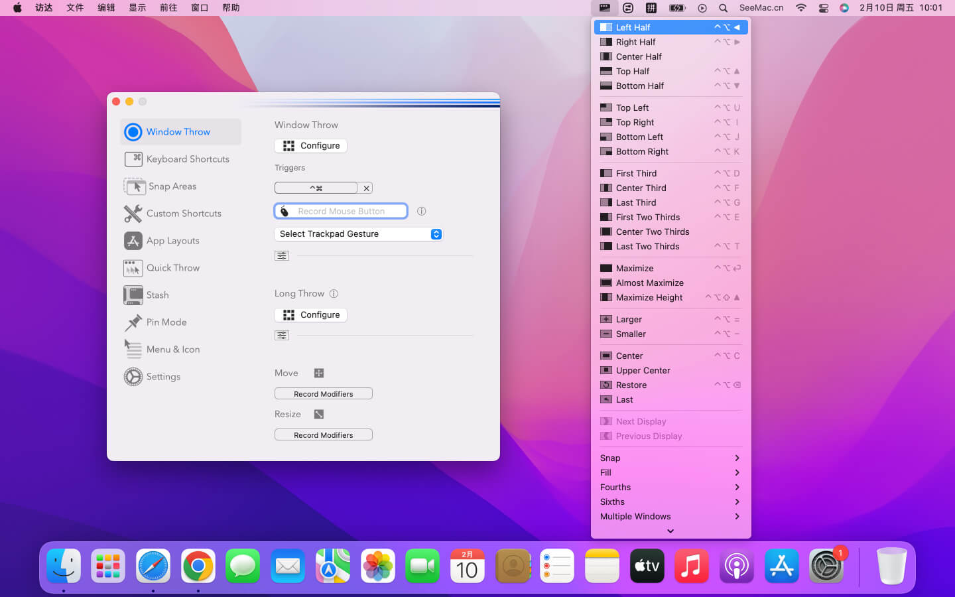Click Record Modifiers button under Move
This screenshot has width=955, height=597.
click(x=324, y=394)
